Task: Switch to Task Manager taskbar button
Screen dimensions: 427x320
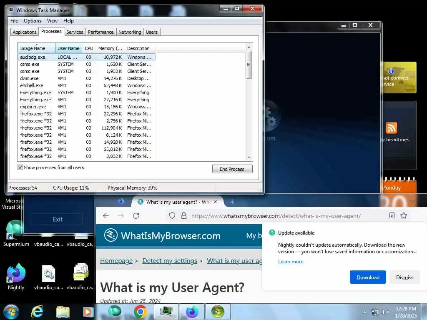Action: coord(166,312)
